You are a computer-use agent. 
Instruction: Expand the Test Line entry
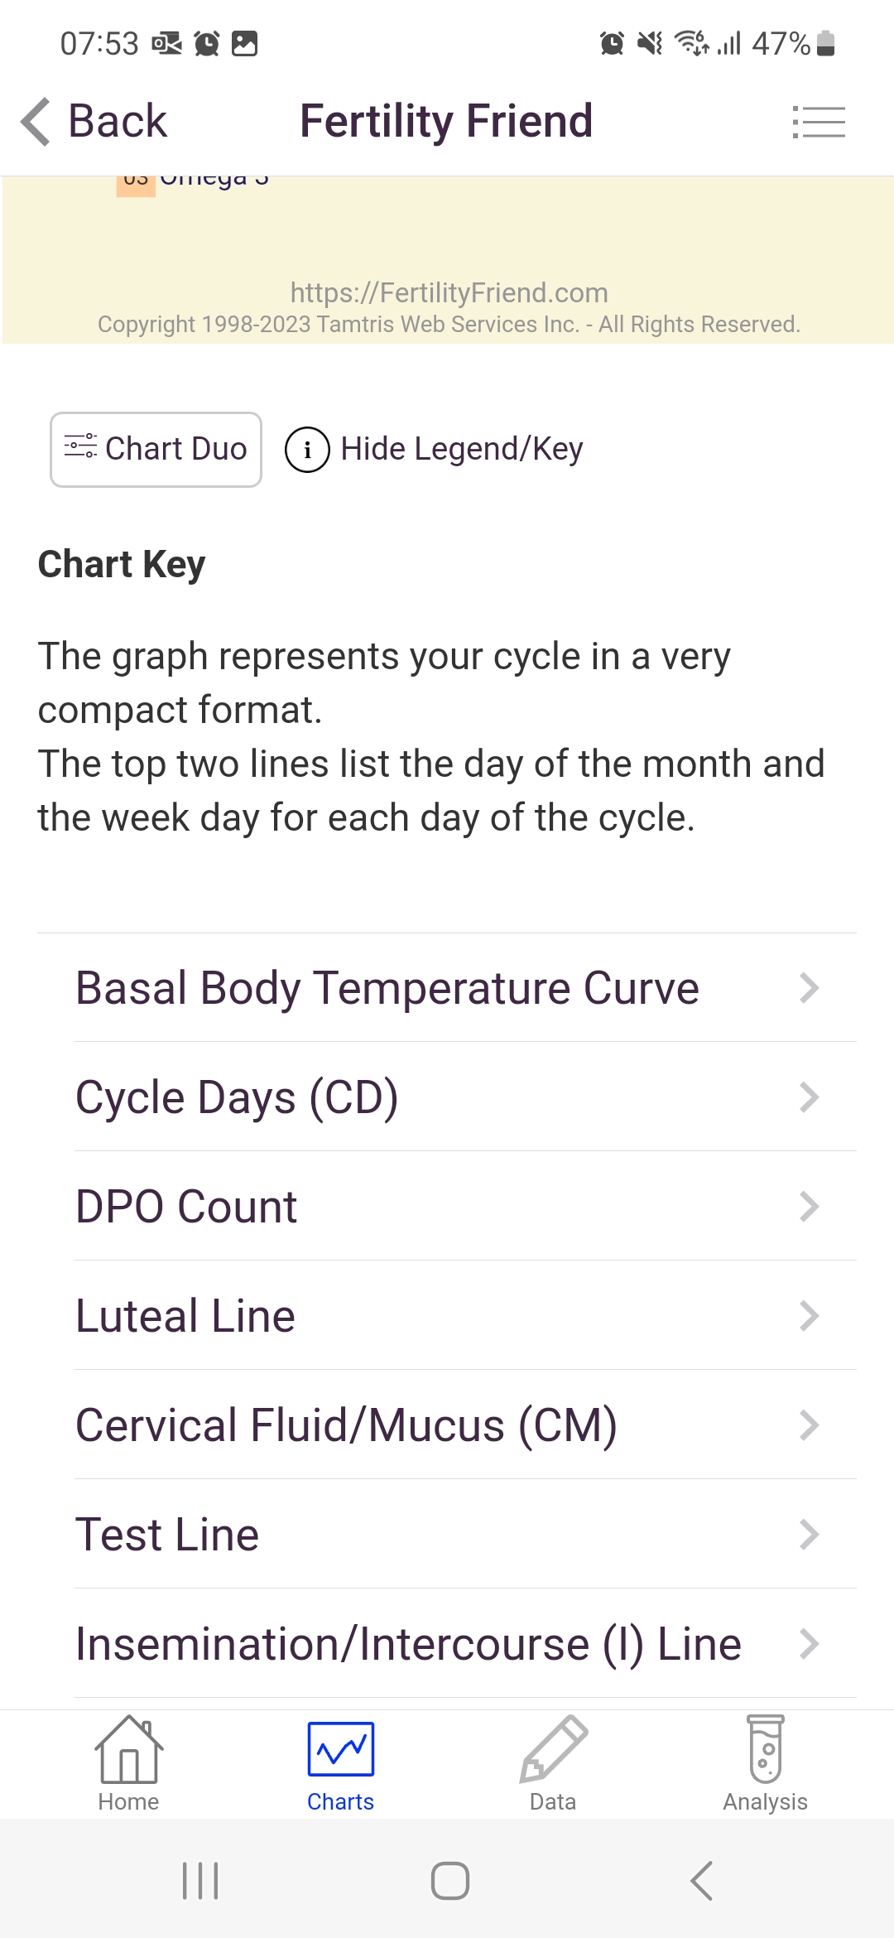pos(447,1535)
